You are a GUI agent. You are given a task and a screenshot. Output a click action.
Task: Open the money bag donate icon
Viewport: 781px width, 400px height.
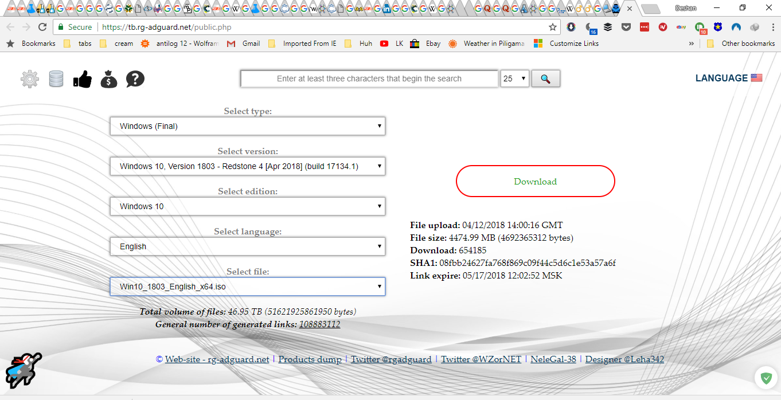(109, 79)
